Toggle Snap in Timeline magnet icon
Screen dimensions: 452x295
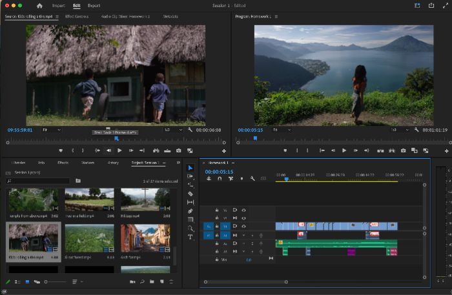[x=220, y=179]
